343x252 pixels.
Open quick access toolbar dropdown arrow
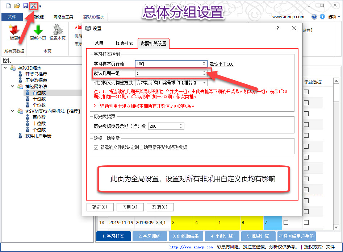[40, 6]
